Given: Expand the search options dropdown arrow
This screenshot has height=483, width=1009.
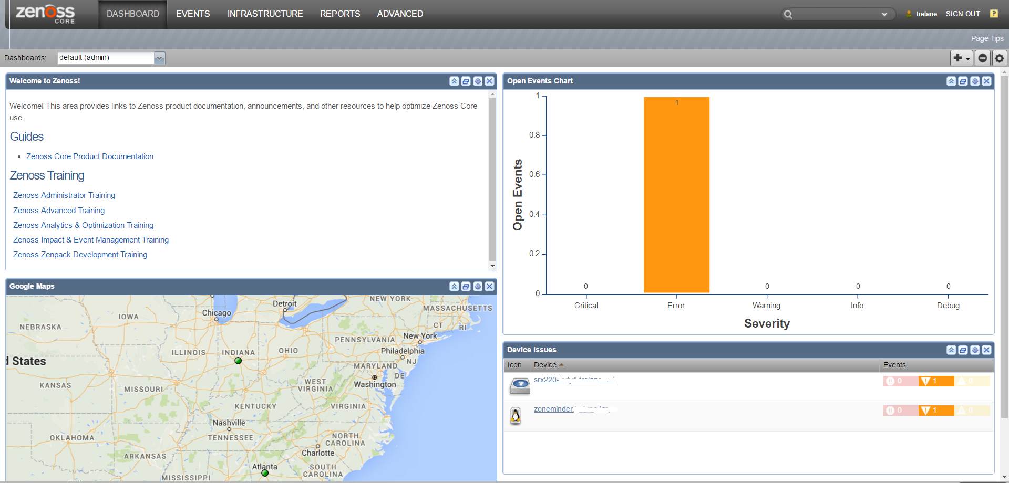Looking at the screenshot, I should point(884,14).
